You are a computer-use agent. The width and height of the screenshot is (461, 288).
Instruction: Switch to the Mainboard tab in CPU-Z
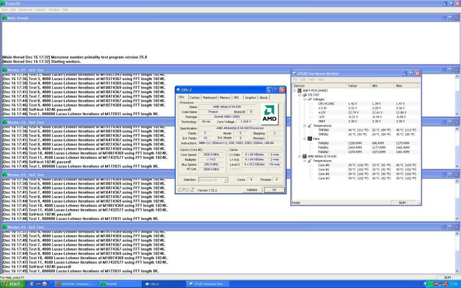210,98
